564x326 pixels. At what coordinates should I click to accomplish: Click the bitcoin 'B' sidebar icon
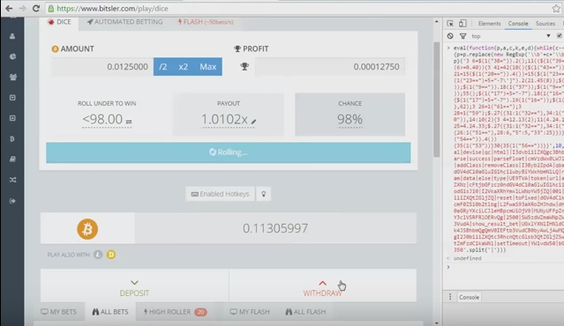coord(12,138)
